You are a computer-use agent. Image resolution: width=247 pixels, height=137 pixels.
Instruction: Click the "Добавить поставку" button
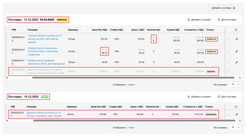click(223, 8)
